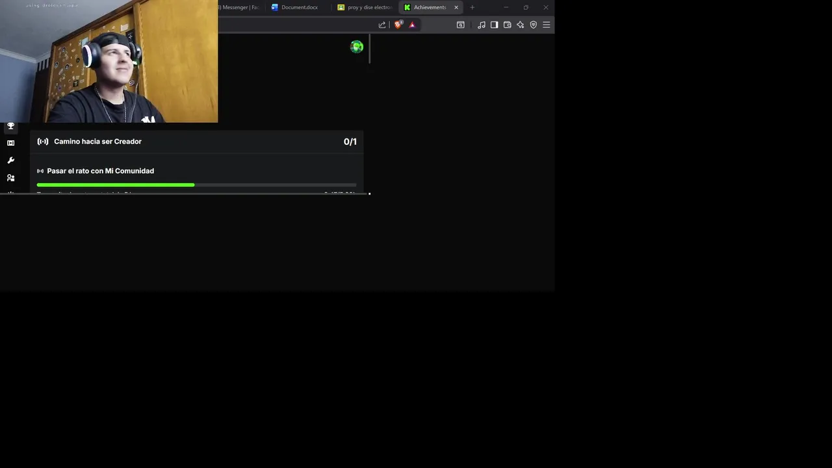Viewport: 832px width, 468px height.
Task: Click the share page icon in address bar
Action: 382,25
